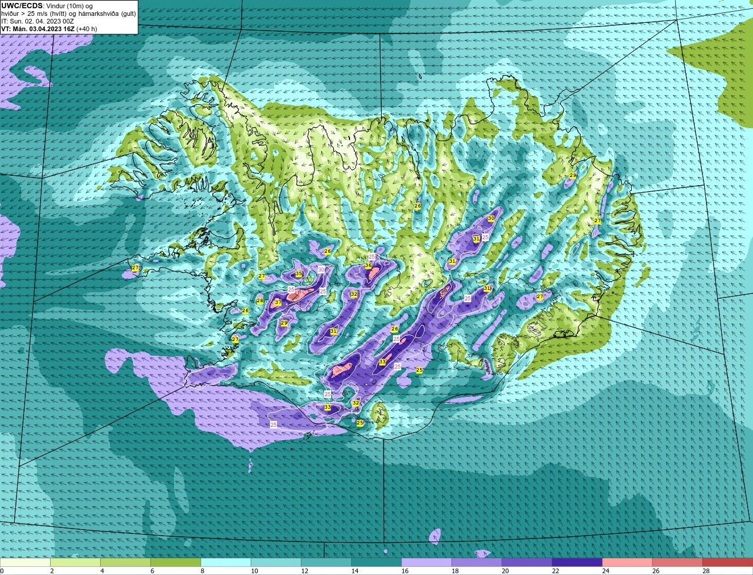Select the light yellow-green 2–4 m/s legend swatch
This screenshot has height=575, width=753.
tap(75, 562)
